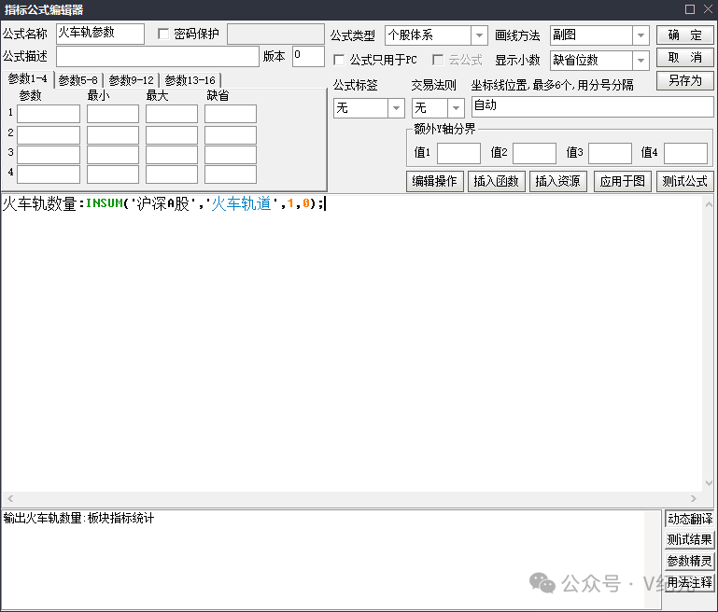Expand 画线方法 dropdown showing 副图

point(641,35)
